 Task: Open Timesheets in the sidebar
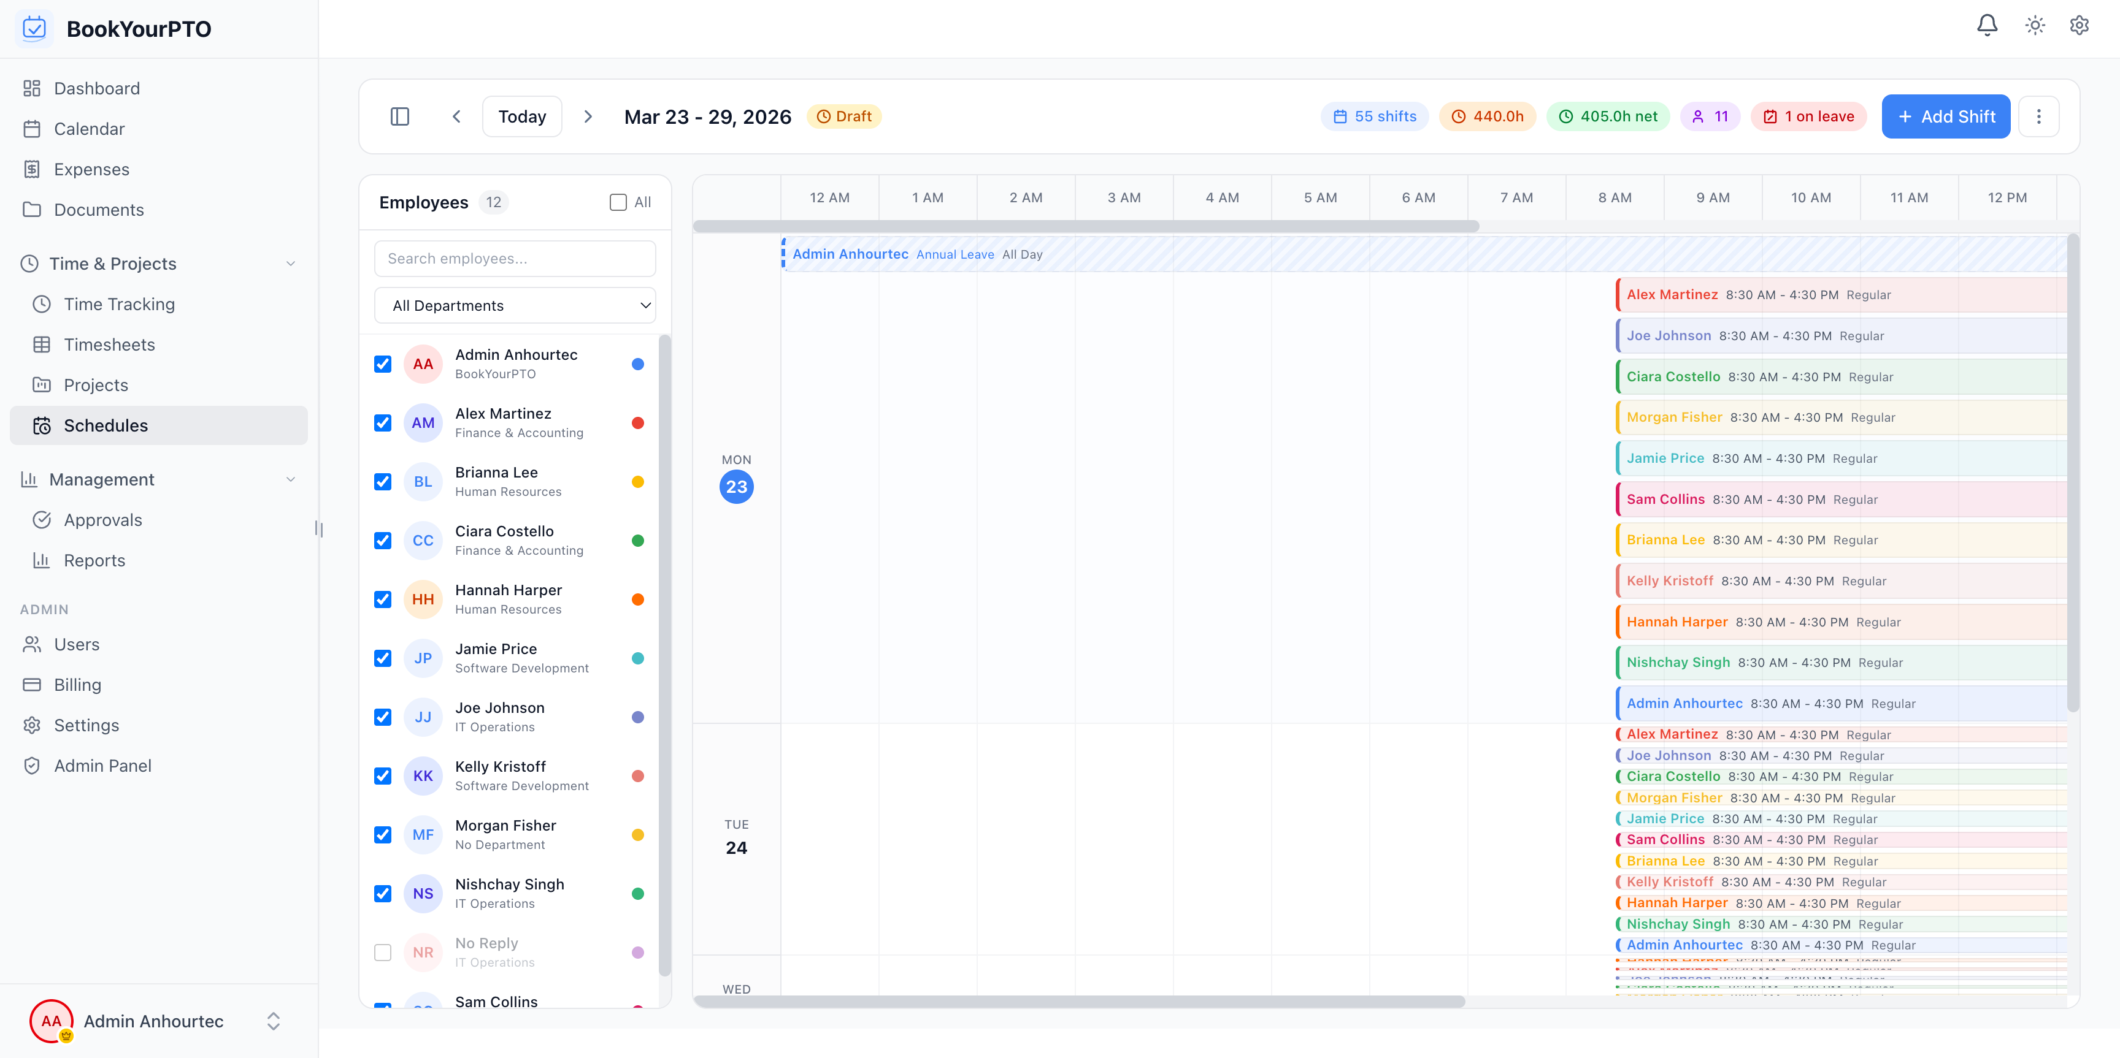[x=109, y=345]
